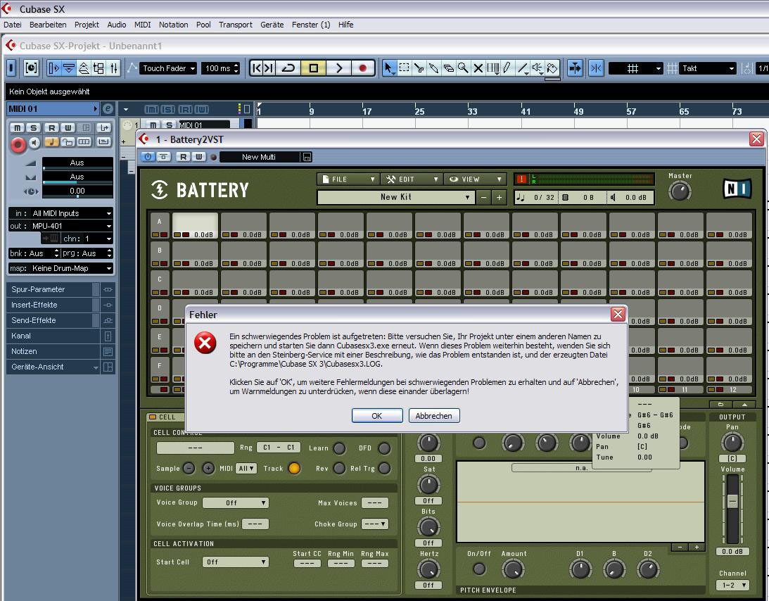This screenshot has width=769, height=601.
Task: Open the Takt grid type dropdown
Action: coord(708,68)
